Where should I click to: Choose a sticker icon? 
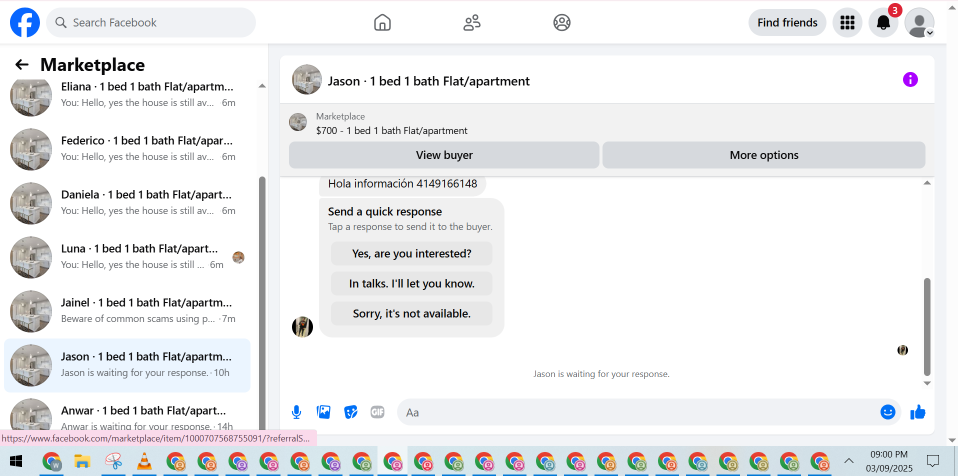(351, 412)
